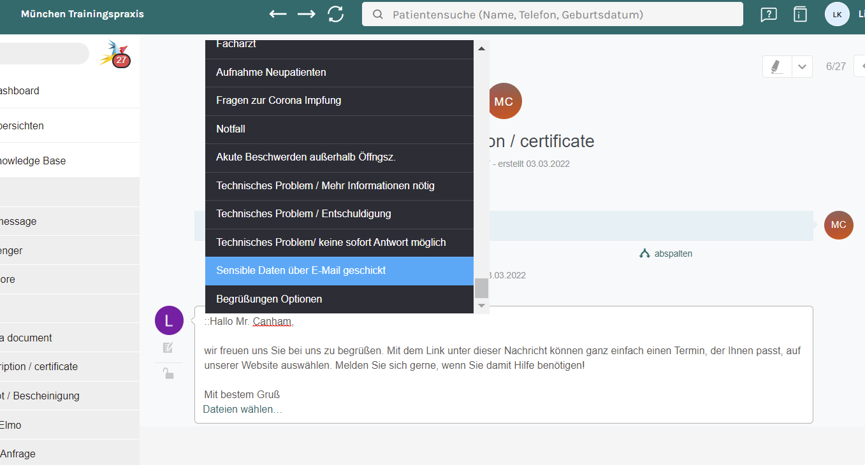Click the Patientensuche search field

[x=552, y=14]
